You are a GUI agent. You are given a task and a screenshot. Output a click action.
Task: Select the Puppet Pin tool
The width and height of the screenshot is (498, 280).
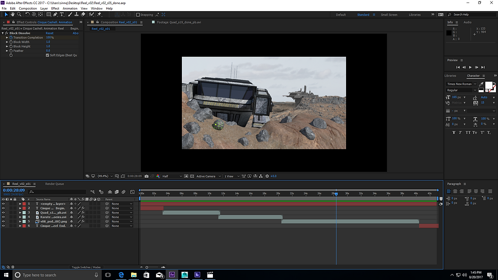99,15
